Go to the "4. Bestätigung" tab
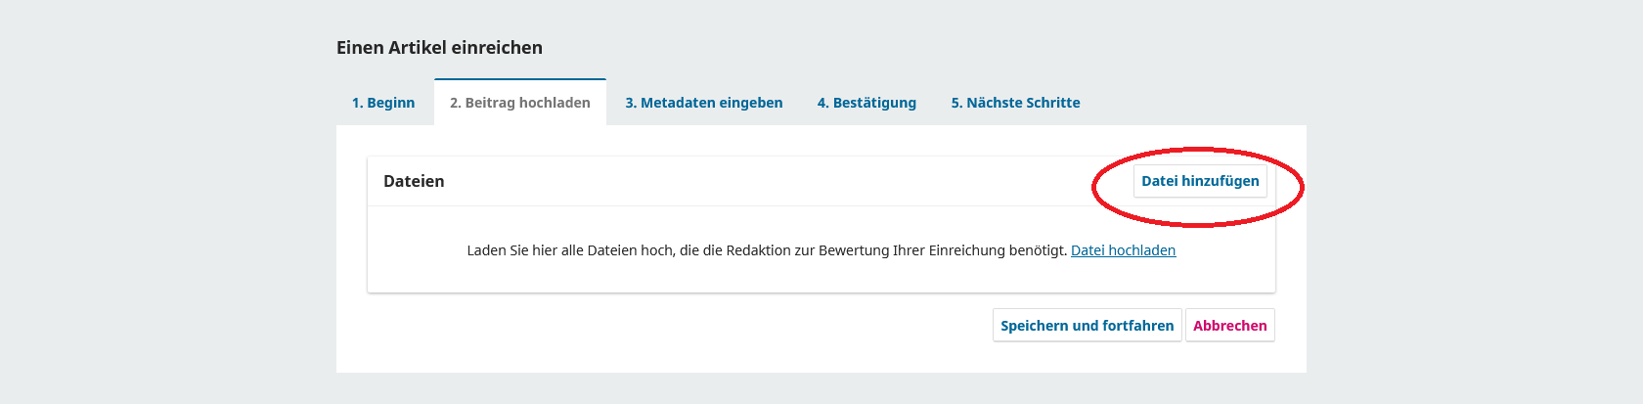Viewport: 1643px width, 404px height. (x=866, y=103)
